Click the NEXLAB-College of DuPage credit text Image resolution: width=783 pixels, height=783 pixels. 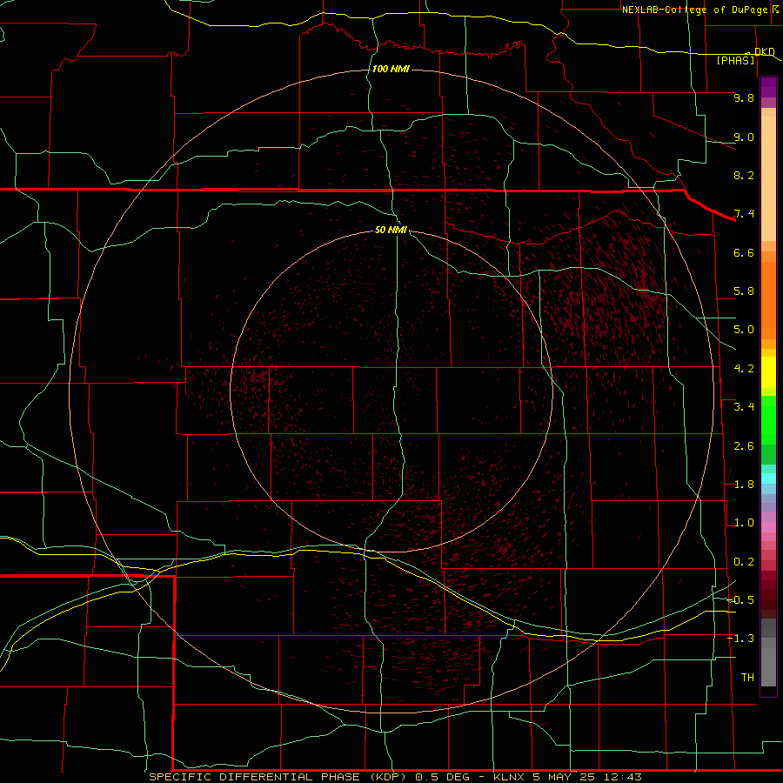(694, 10)
